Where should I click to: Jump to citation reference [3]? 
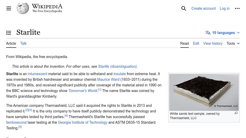(30, 110)
